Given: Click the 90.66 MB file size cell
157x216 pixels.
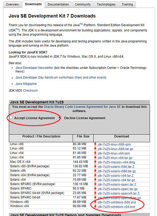Looking at the screenshot, I should [x=80, y=206].
